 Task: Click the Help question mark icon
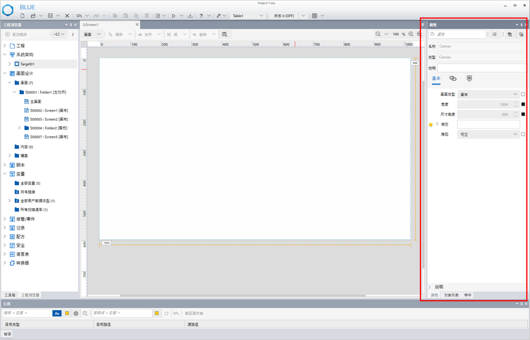pyautogui.click(x=201, y=16)
